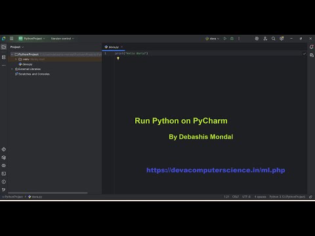
Task: Open the Notifications bell icon
Action: click(312, 47)
